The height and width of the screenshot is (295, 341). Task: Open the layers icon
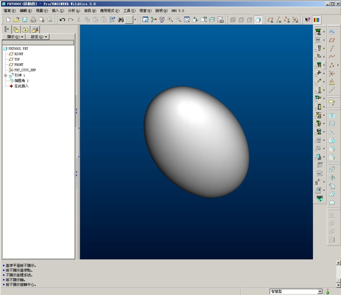(x=212, y=20)
